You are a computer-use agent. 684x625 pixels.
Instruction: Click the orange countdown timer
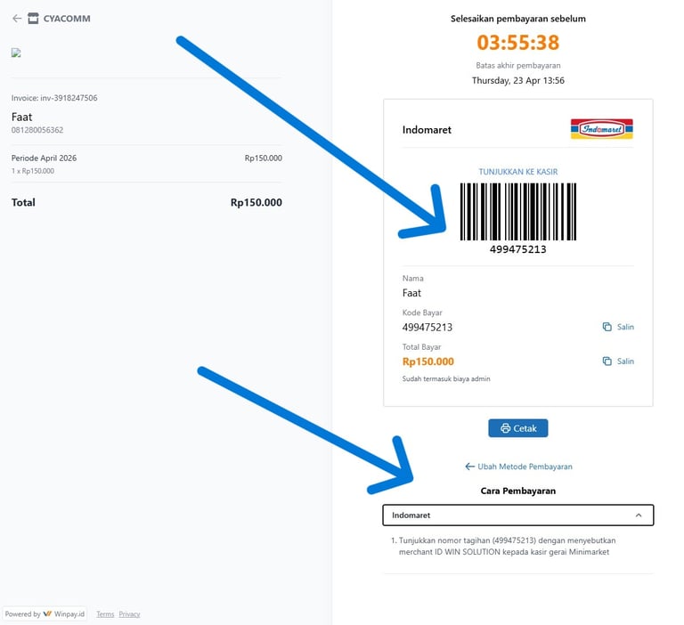(x=517, y=42)
